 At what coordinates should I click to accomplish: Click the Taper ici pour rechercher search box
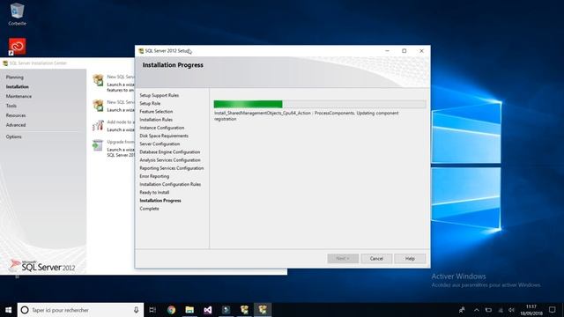coord(80,310)
